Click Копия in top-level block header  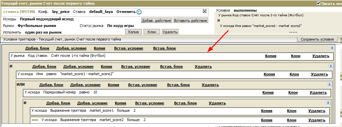coord(100,48)
